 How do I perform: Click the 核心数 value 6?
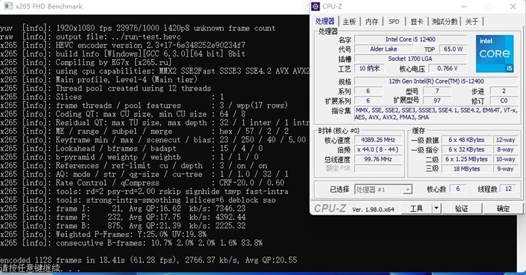point(458,189)
